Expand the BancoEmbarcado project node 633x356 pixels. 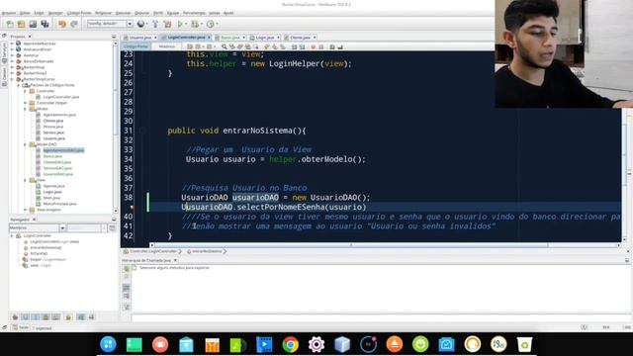click(x=12, y=61)
